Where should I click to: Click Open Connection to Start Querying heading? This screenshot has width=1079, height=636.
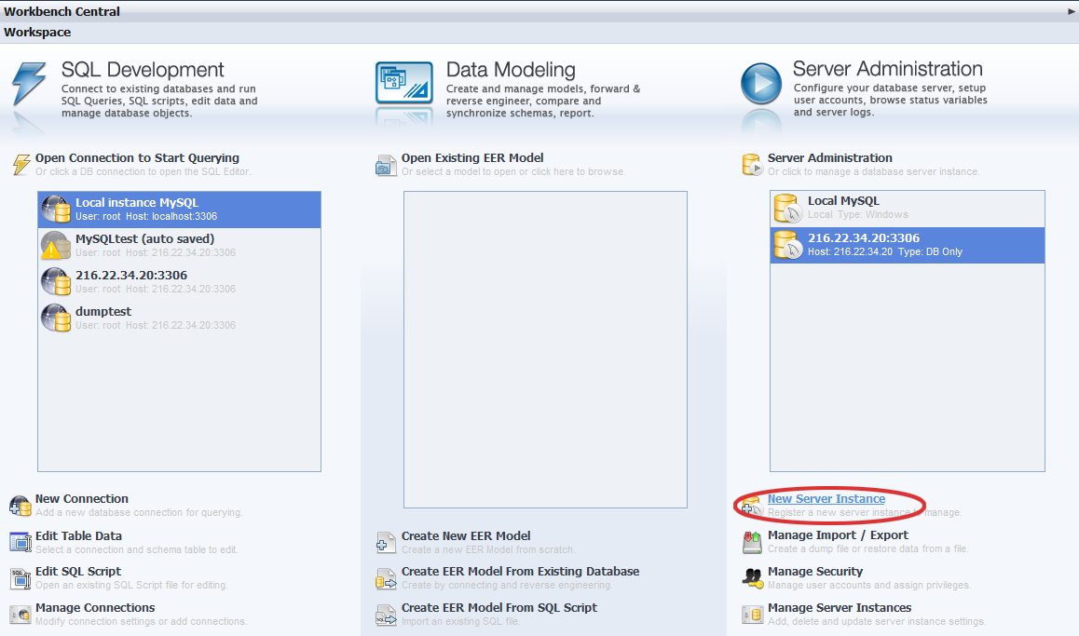[x=138, y=158]
